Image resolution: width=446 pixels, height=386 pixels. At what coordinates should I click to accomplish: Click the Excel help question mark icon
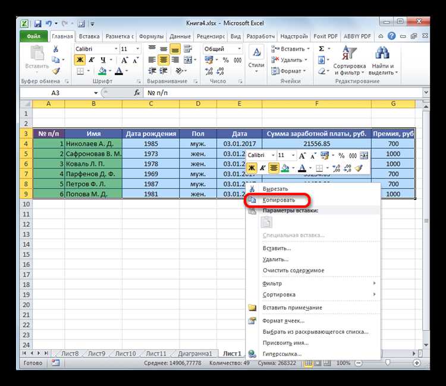click(x=392, y=36)
